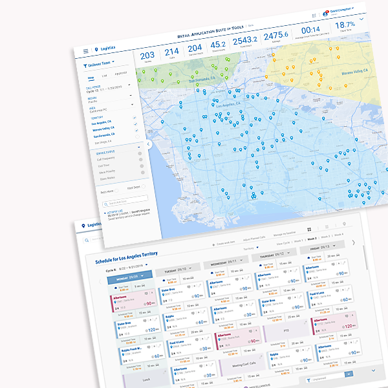Collapse the Service Status section
The width and height of the screenshot is (388, 388).
pos(139,147)
